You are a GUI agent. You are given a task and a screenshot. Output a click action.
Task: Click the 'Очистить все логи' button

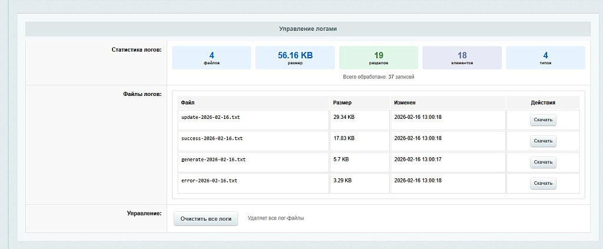206,218
